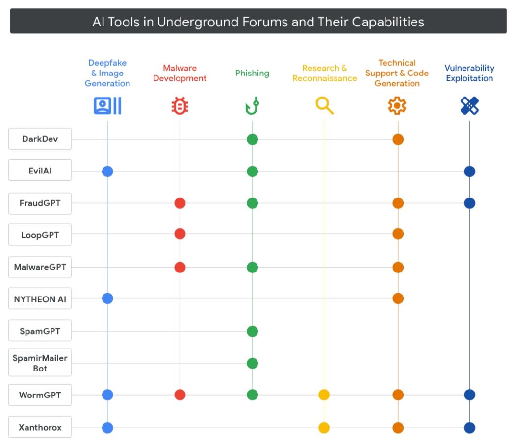The width and height of the screenshot is (515, 445).
Task: Click the Deepfake & Image Generation icon
Action: click(x=107, y=106)
